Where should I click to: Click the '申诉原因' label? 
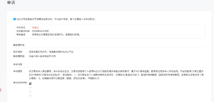[x=18, y=71]
